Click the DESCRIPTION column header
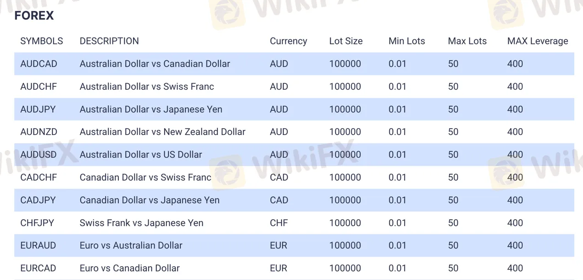Viewport: 583px width, 280px height. coord(109,41)
